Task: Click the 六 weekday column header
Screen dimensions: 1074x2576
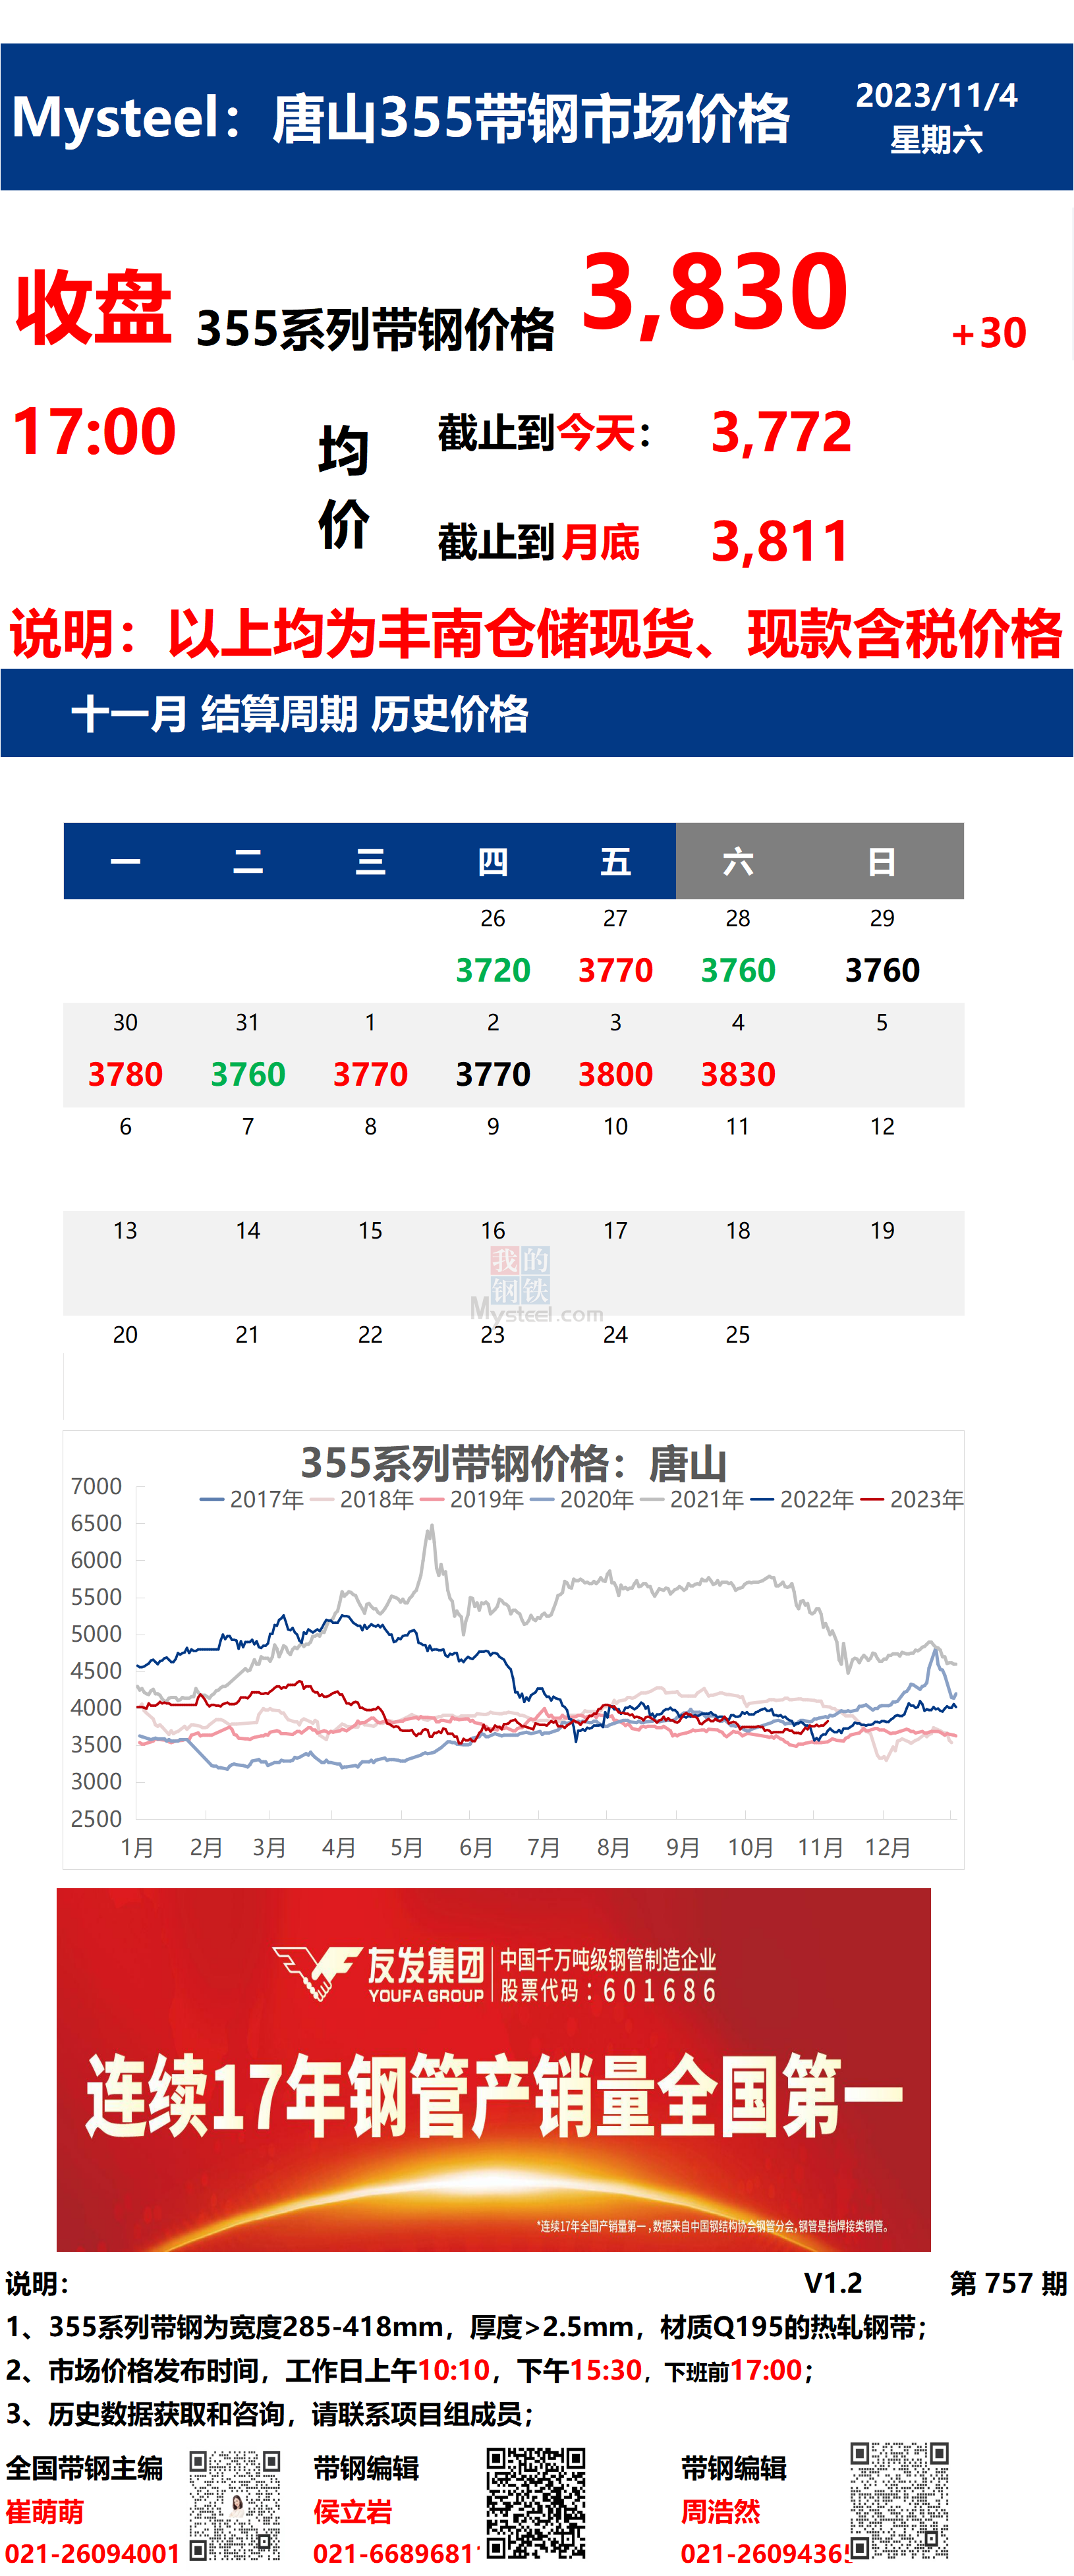Action: pyautogui.click(x=738, y=861)
